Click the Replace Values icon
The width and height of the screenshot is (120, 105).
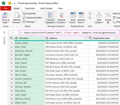114,22
